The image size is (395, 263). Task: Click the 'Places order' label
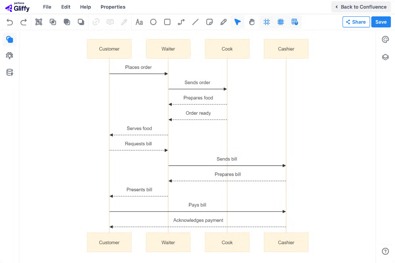139,67
